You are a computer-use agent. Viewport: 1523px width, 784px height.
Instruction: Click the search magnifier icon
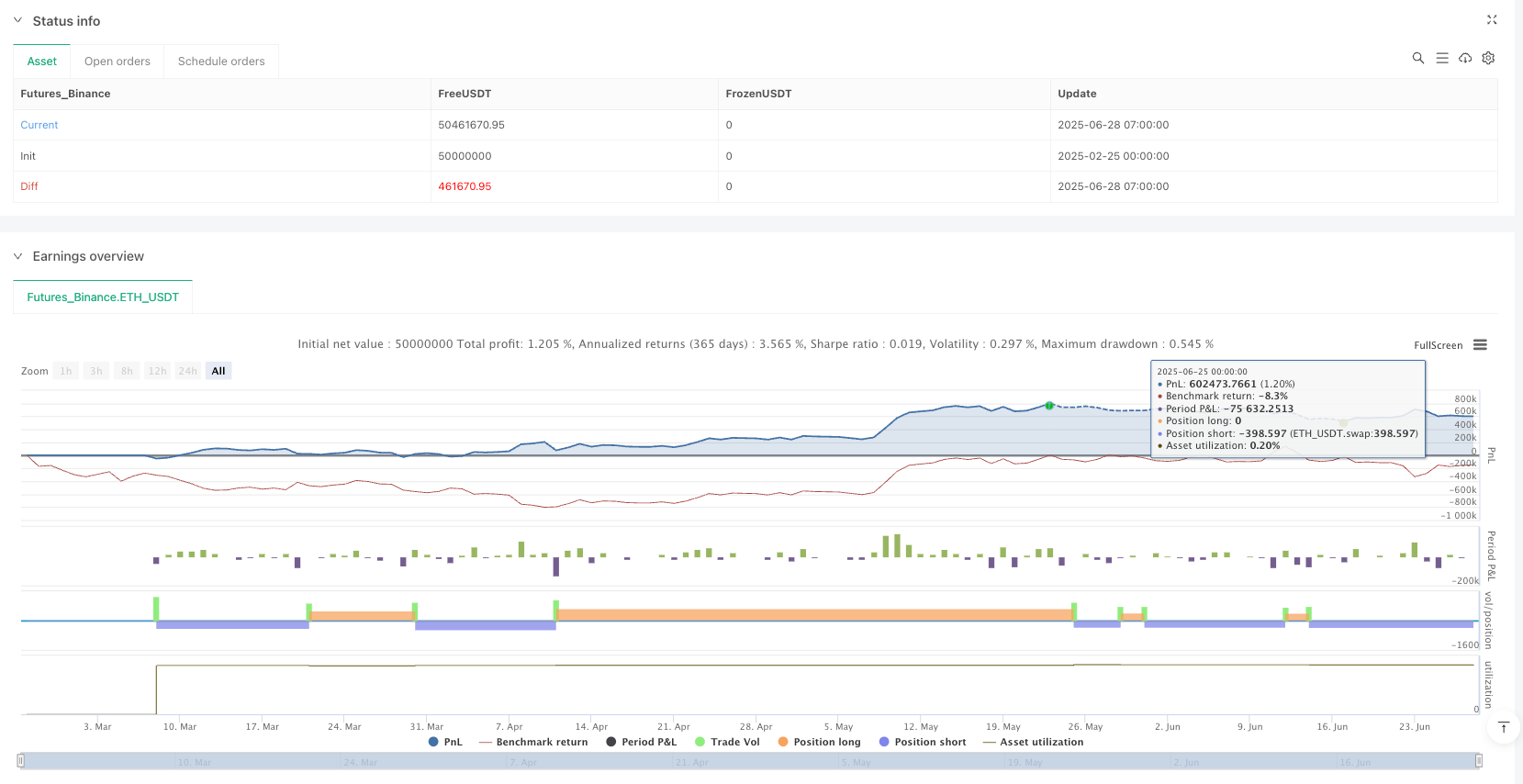pyautogui.click(x=1417, y=58)
